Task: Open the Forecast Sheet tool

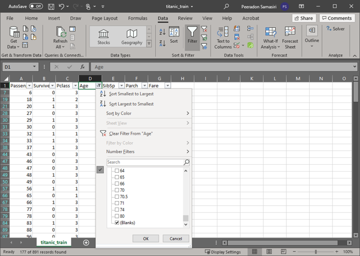Action: tap(290, 37)
